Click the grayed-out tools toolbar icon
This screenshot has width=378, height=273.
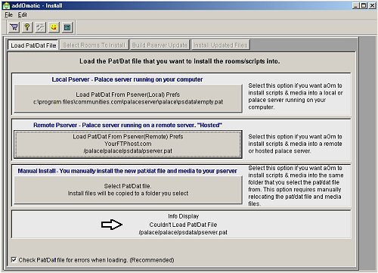coord(40,27)
